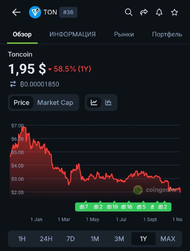Tap the Toncoin logo in the header
Screen dimensions: 190x251
[x=35, y=12]
